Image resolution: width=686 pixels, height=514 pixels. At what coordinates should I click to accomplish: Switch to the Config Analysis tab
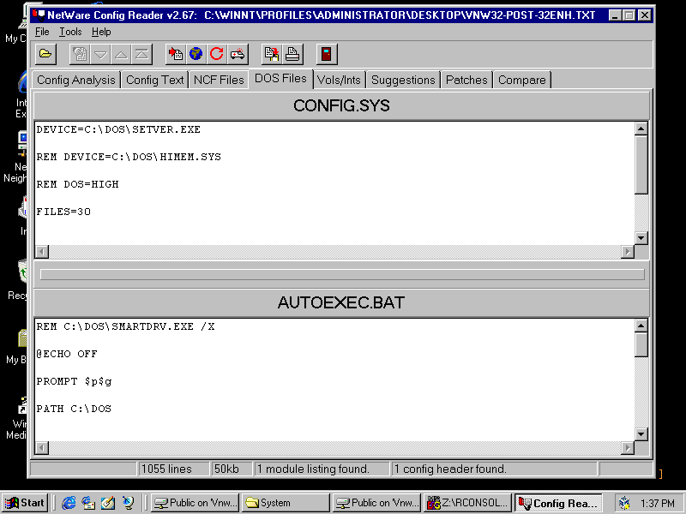click(76, 80)
